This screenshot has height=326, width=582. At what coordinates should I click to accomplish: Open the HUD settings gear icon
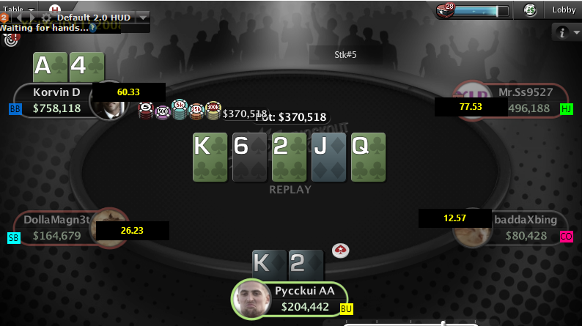46,18
